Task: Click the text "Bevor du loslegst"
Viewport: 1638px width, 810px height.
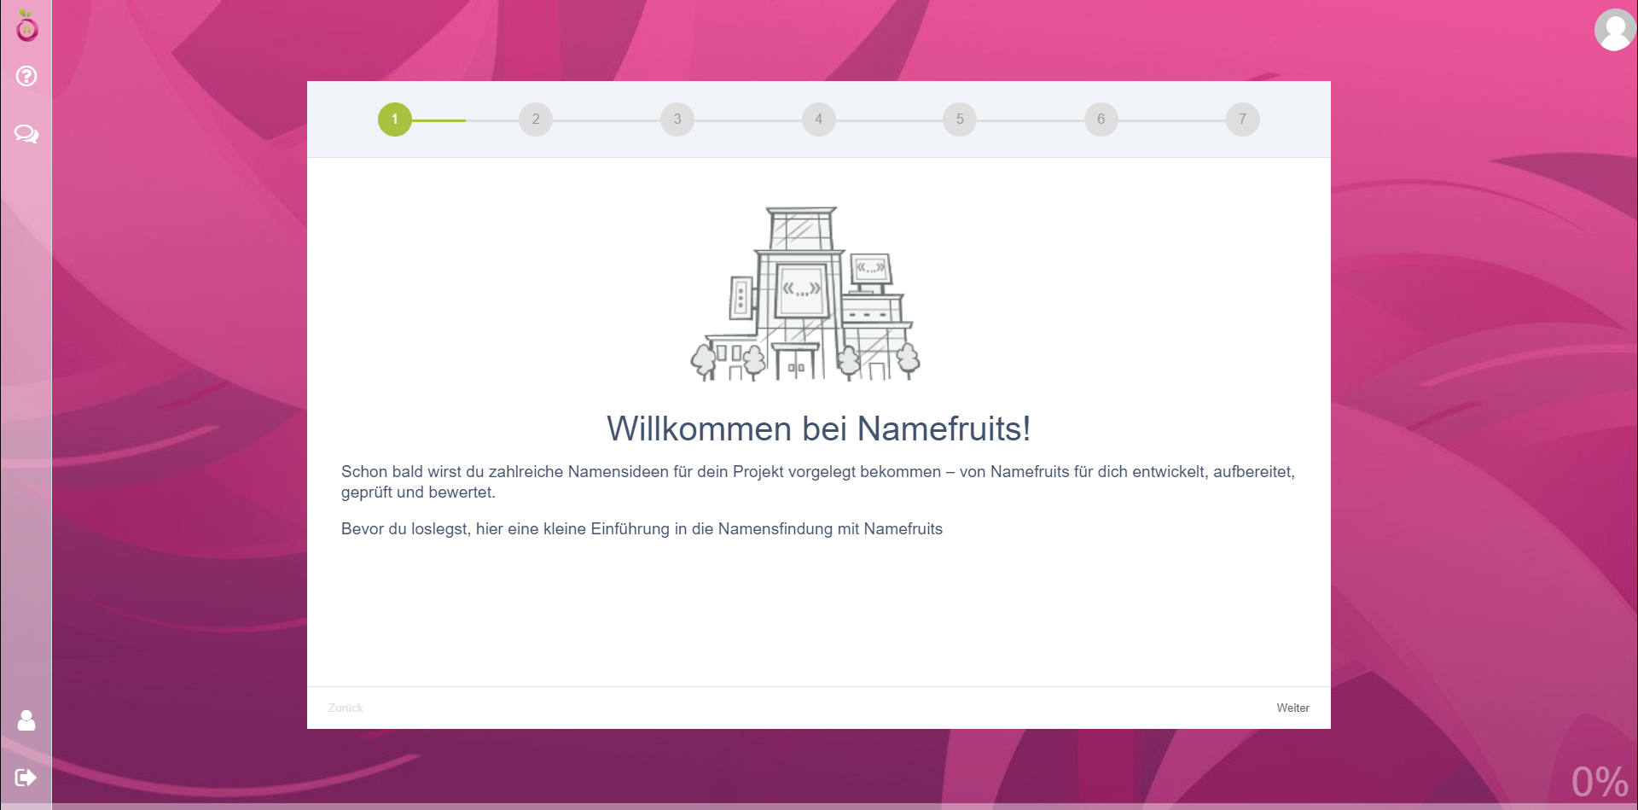Action: pos(404,528)
